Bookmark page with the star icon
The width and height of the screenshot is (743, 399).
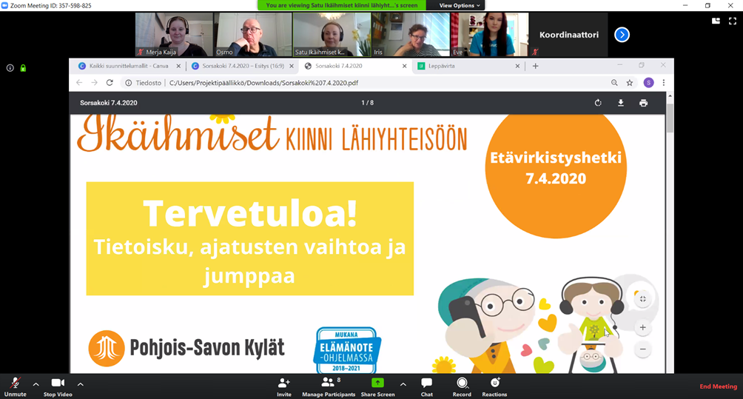[x=630, y=83]
